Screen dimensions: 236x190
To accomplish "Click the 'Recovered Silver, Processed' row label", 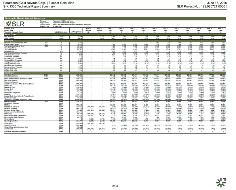I will tap(13, 67).
